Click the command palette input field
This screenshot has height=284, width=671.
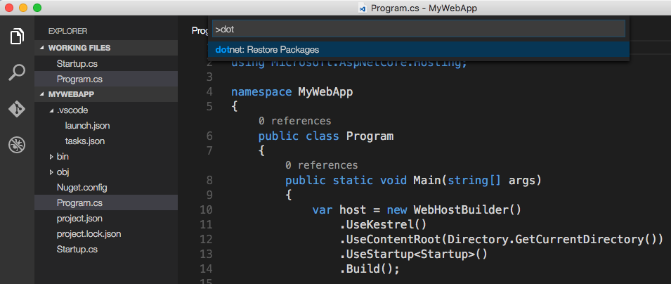(418, 29)
